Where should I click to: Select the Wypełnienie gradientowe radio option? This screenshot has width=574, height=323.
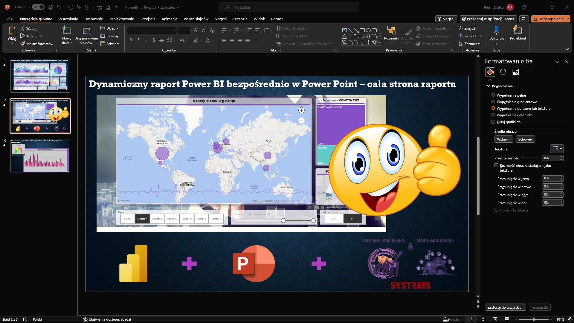(x=493, y=102)
